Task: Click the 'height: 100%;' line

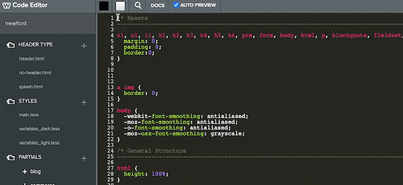Action: click(x=146, y=174)
